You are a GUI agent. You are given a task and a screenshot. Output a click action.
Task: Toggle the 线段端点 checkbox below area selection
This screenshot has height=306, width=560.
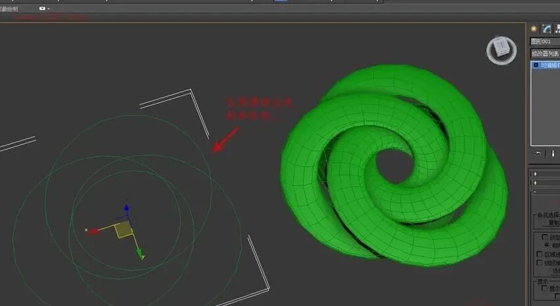point(540,262)
